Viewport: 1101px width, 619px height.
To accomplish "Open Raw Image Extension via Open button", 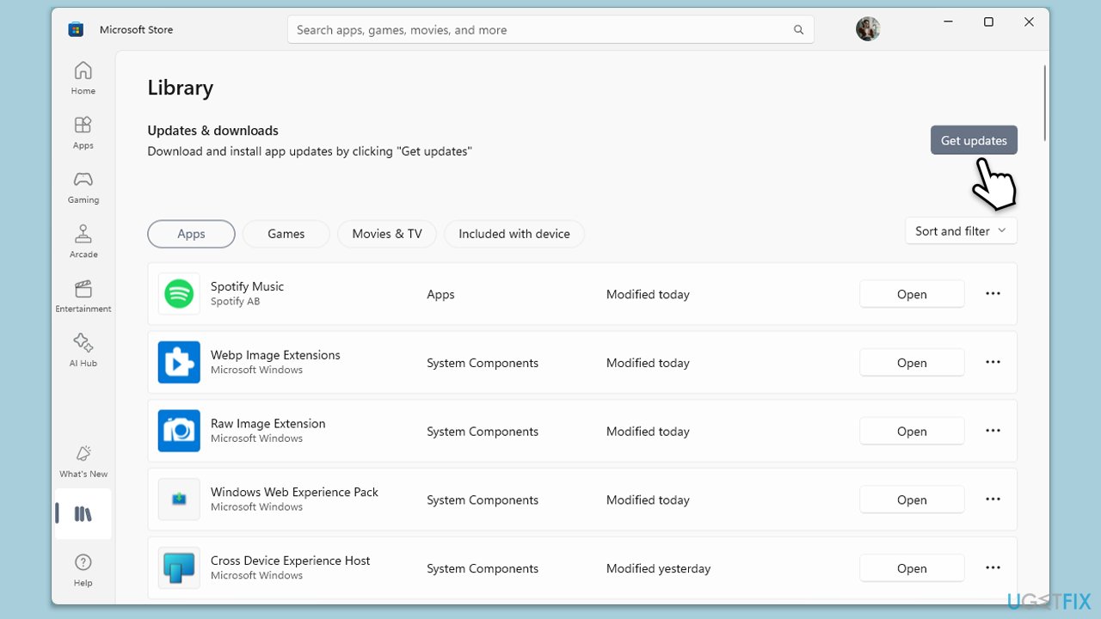I will pyautogui.click(x=912, y=432).
